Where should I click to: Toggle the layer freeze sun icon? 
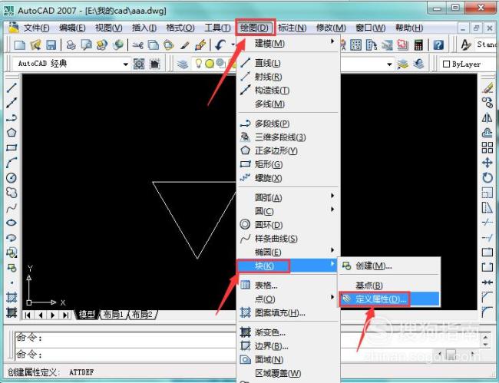point(210,64)
